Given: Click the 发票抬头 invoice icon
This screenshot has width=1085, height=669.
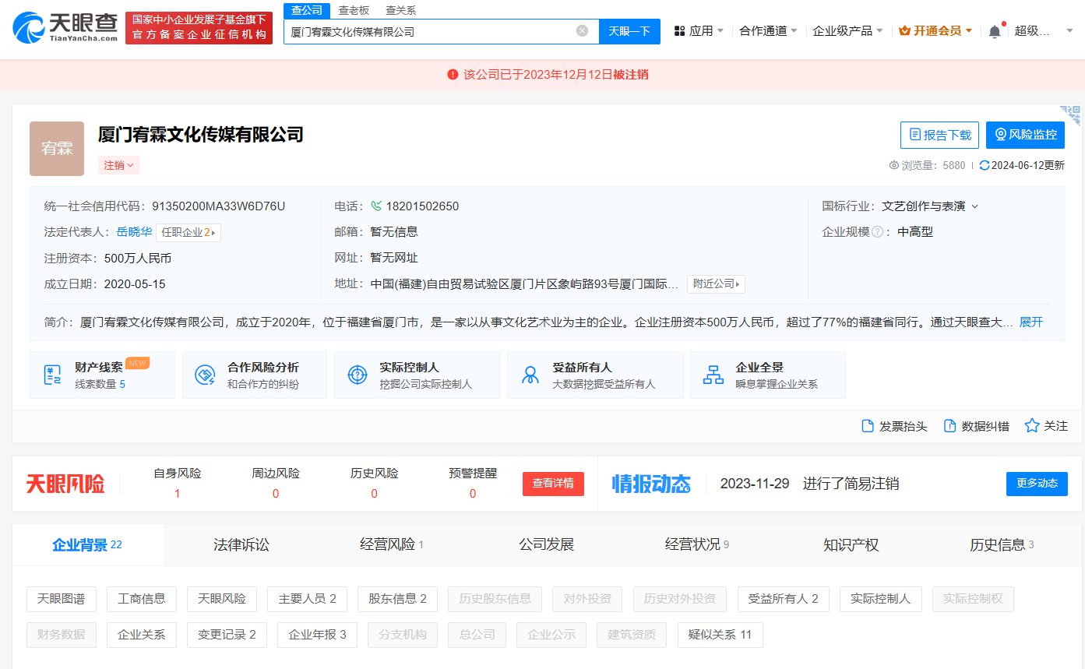Looking at the screenshot, I should coord(866,425).
